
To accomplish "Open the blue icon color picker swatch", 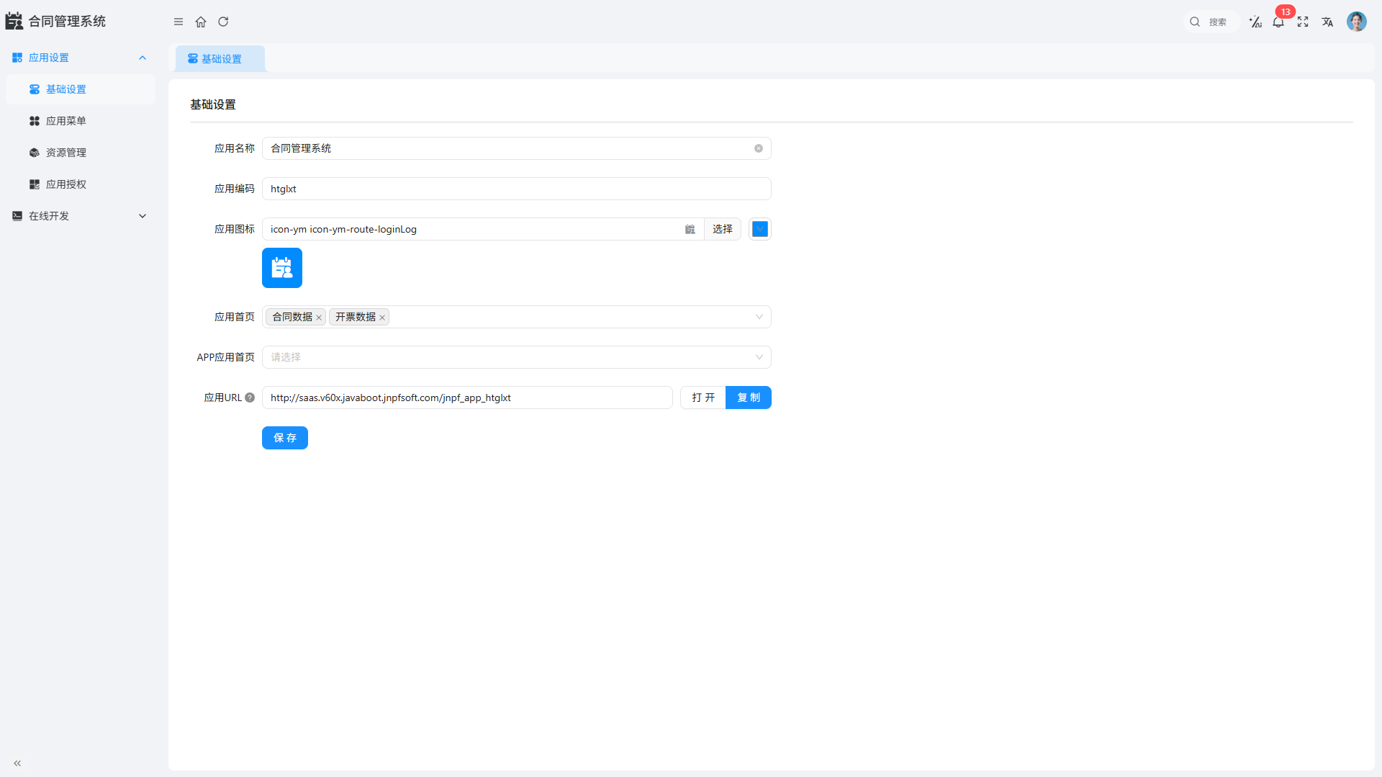I will click(759, 229).
